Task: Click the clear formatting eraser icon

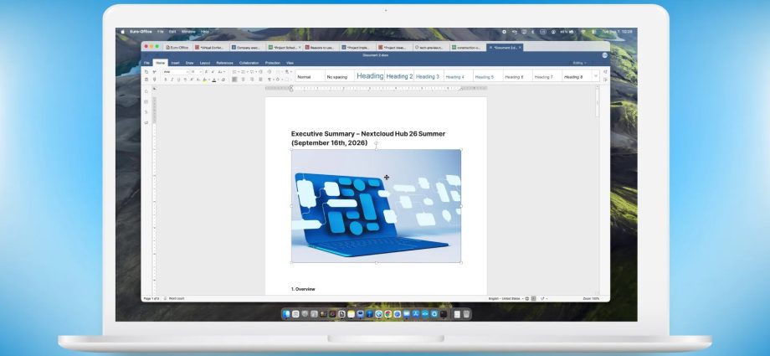Action: [223, 80]
